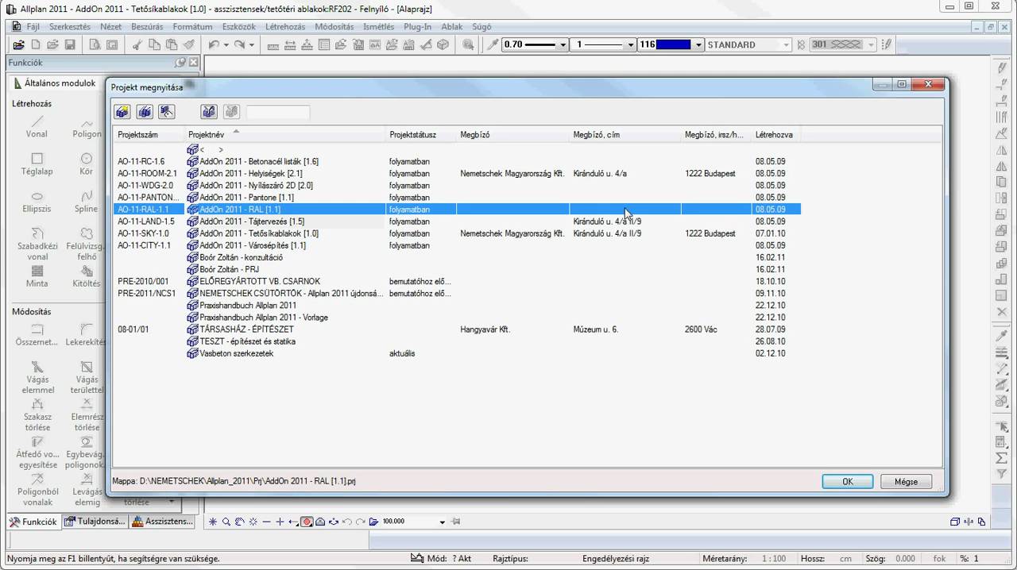
Task: Open the Szerkesztés menu
Action: click(x=70, y=27)
